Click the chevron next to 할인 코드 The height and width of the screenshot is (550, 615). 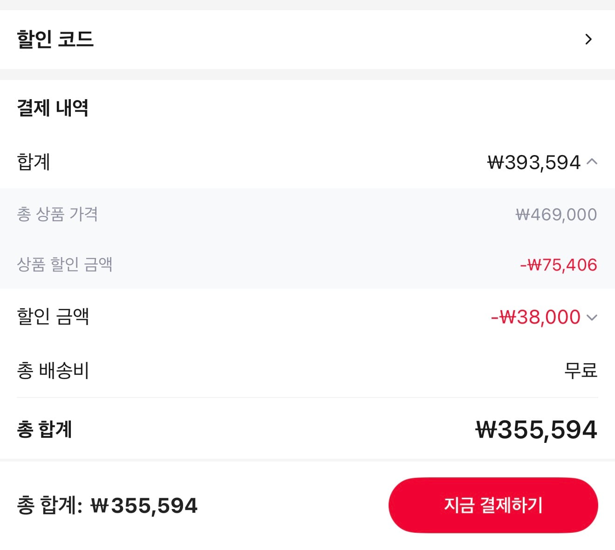(x=589, y=39)
